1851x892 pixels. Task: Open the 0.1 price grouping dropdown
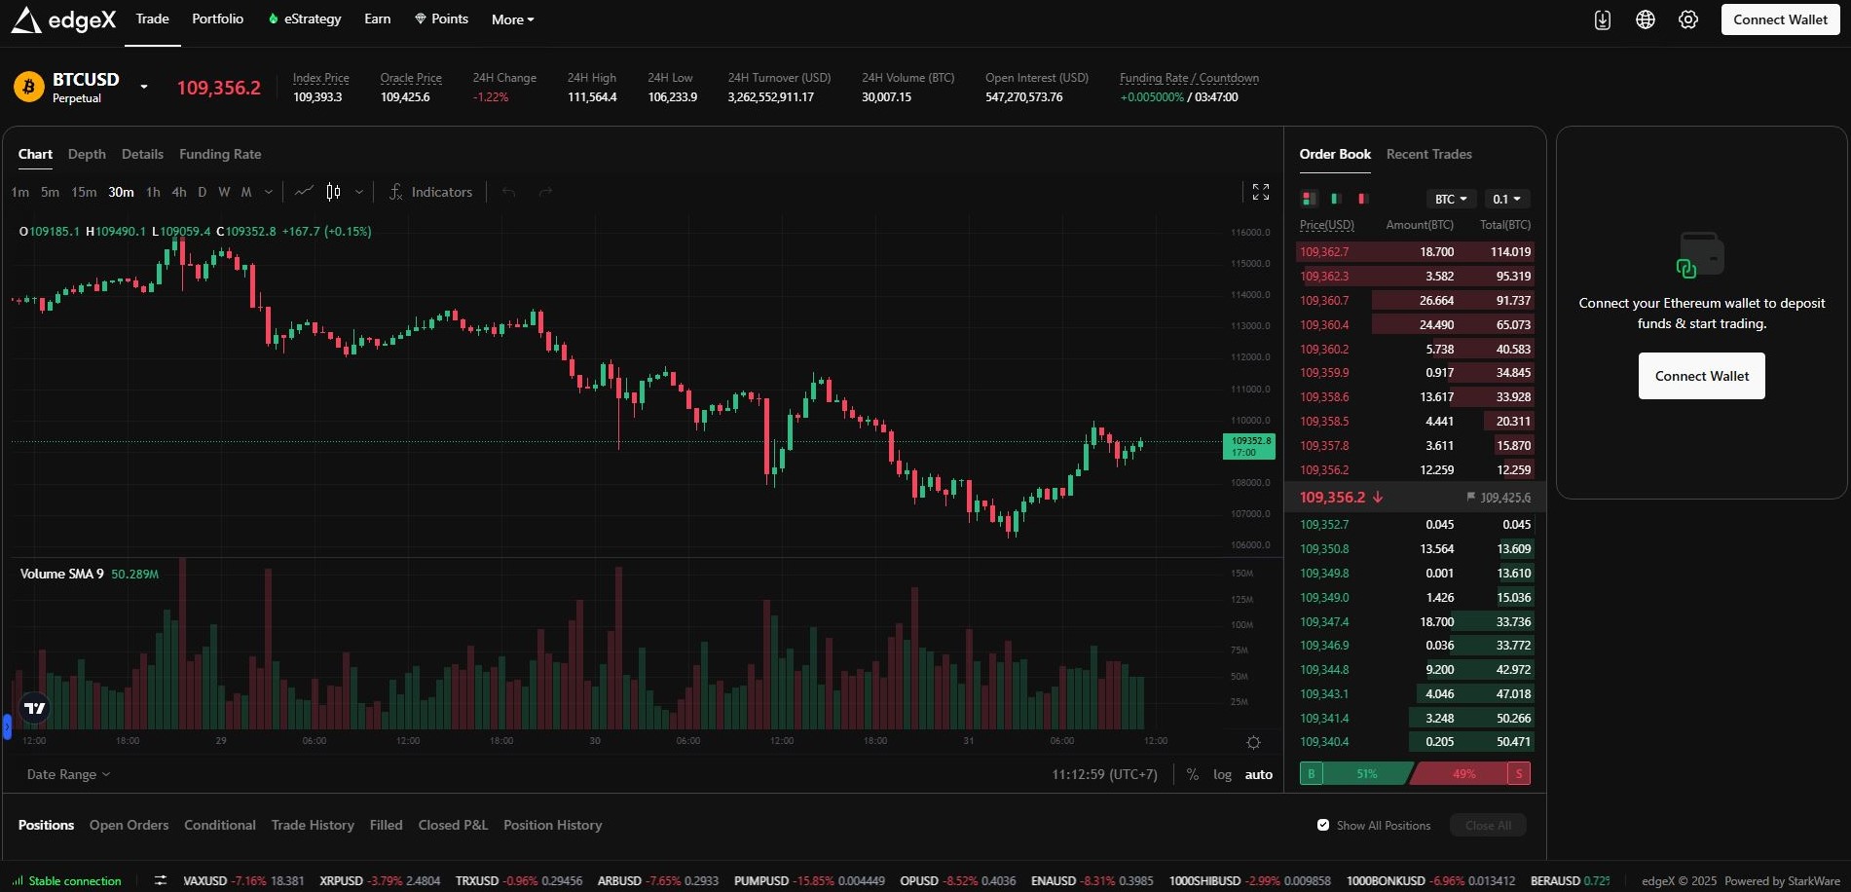[x=1506, y=199]
